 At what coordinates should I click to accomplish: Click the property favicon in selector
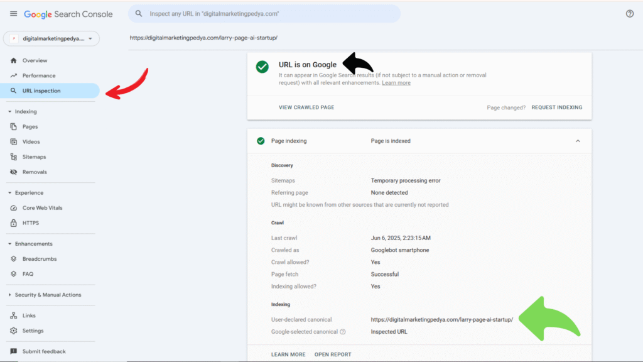point(14,38)
